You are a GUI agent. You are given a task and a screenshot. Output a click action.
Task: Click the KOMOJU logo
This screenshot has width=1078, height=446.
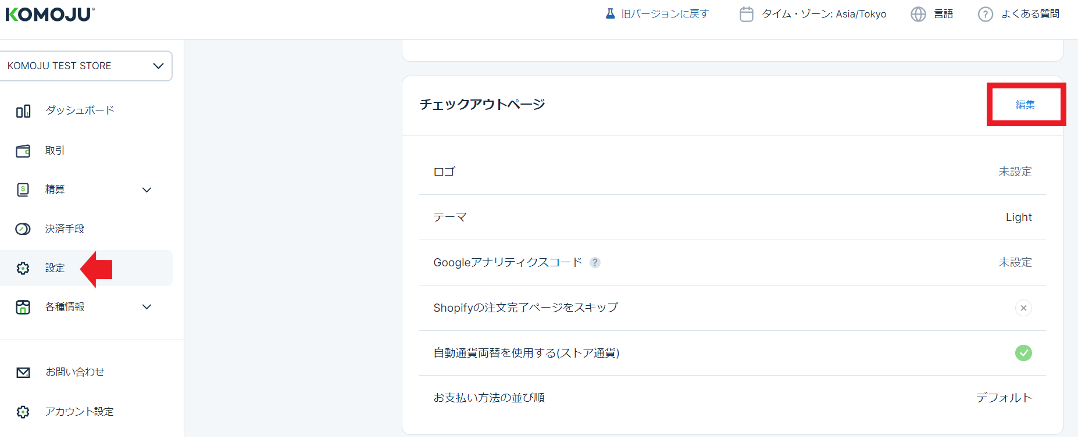click(x=50, y=14)
